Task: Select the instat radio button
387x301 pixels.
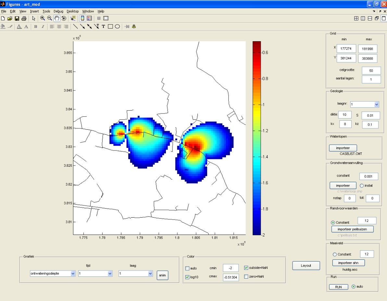Action: 362,186
